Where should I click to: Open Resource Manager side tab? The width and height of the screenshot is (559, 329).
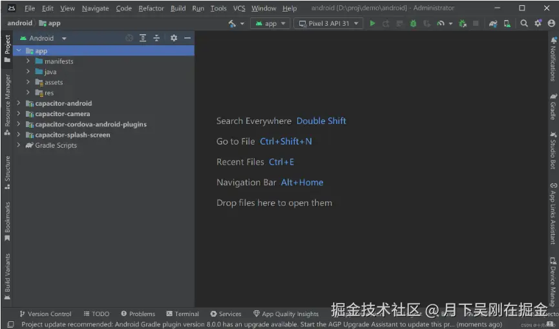pyautogui.click(x=7, y=105)
